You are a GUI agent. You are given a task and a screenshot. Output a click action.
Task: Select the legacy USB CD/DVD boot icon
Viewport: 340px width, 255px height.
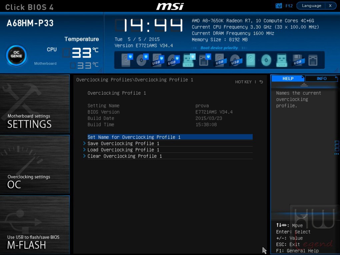coord(235,60)
